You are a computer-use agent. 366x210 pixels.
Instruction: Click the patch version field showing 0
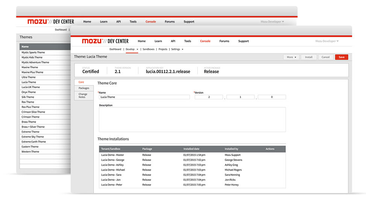(x=272, y=97)
